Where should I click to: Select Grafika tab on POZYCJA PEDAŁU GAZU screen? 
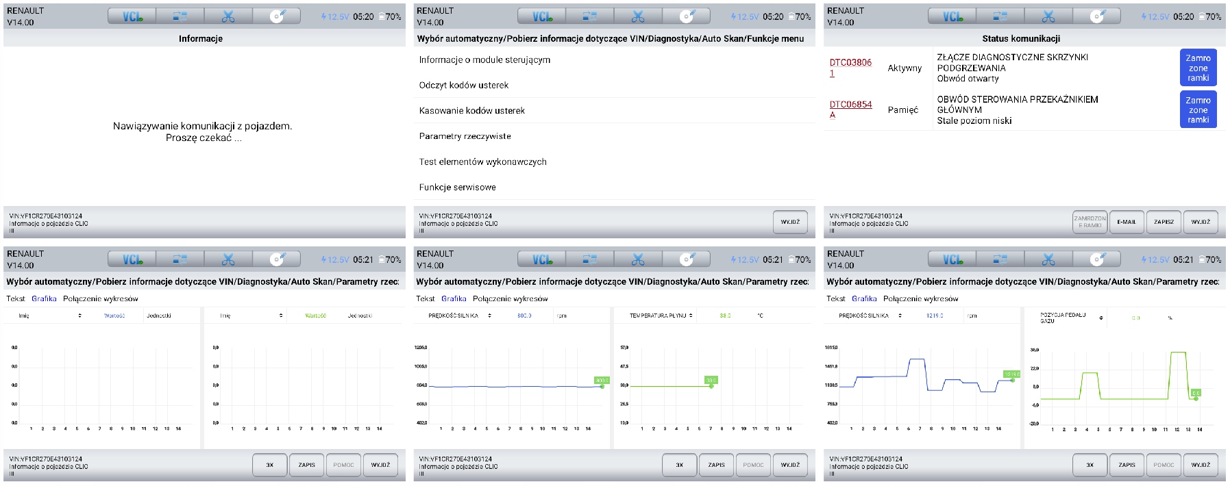click(864, 298)
